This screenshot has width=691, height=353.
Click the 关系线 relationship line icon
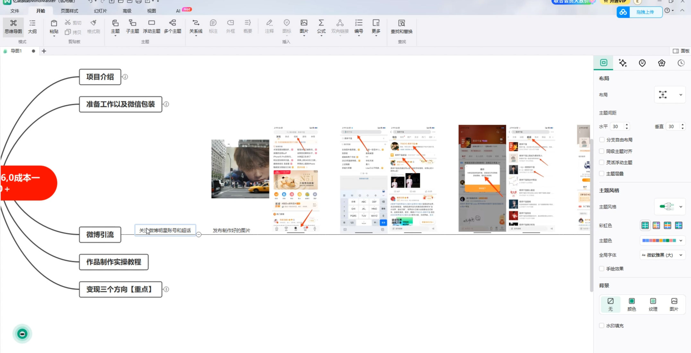[x=195, y=23]
